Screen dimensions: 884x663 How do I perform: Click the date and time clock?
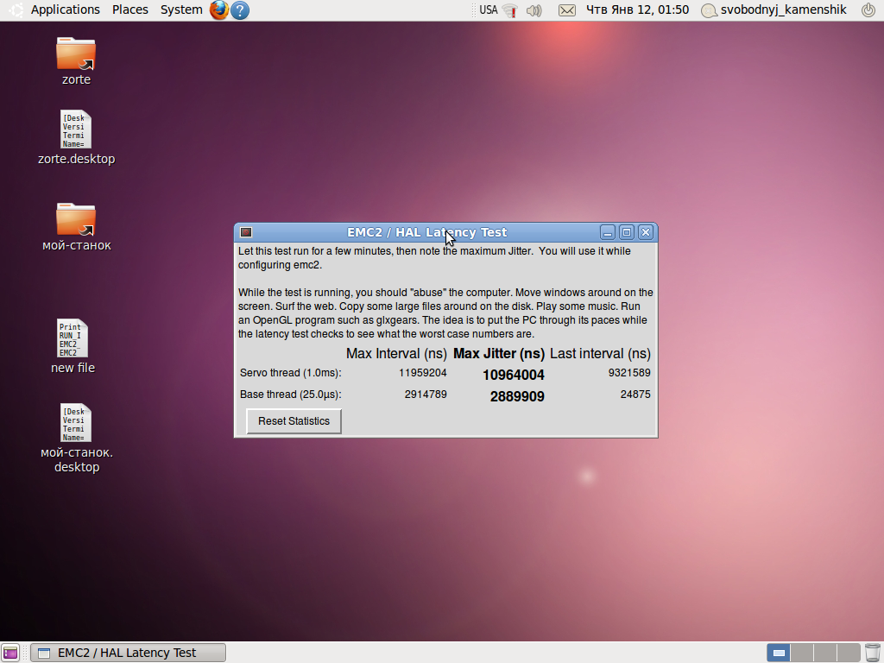pos(638,9)
